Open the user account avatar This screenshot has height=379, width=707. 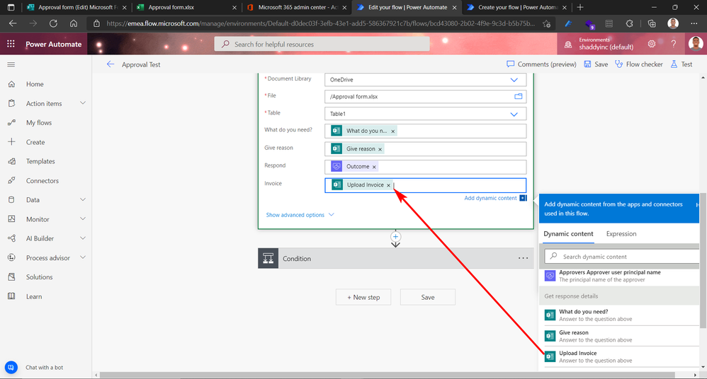tap(696, 44)
